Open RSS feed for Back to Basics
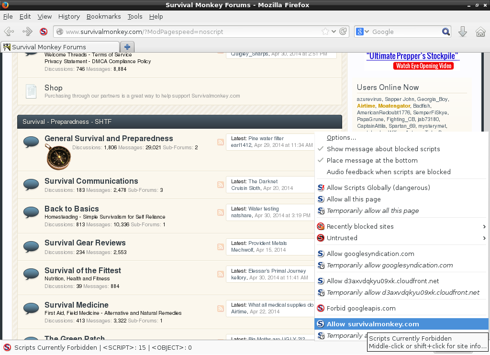 (x=221, y=212)
